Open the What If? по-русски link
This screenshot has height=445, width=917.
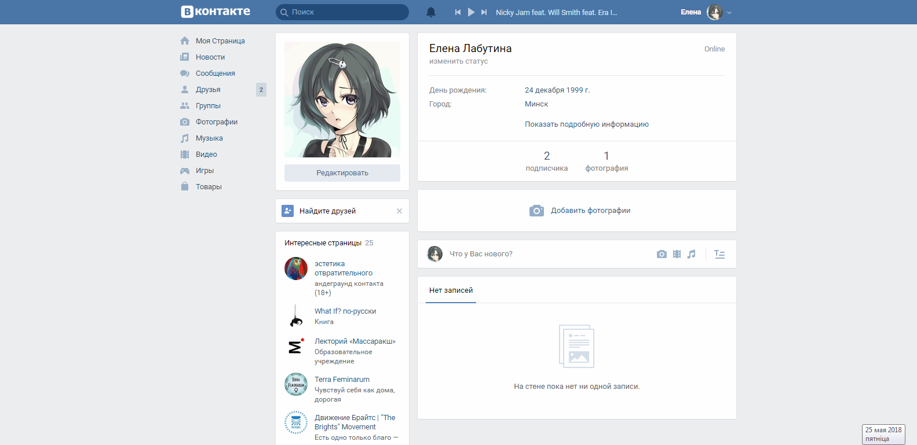click(x=345, y=311)
